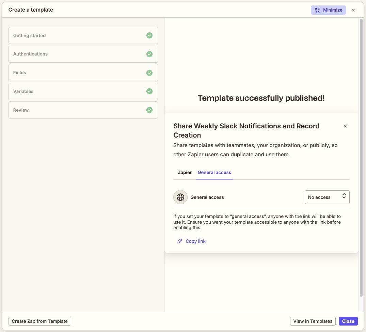Click the Create Zap from Template button
The image size is (366, 332).
[39, 321]
